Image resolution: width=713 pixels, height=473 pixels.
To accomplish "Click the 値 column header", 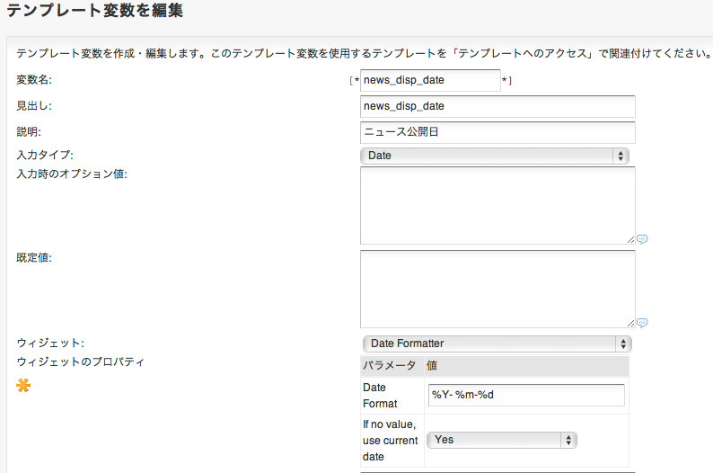I will [432, 366].
